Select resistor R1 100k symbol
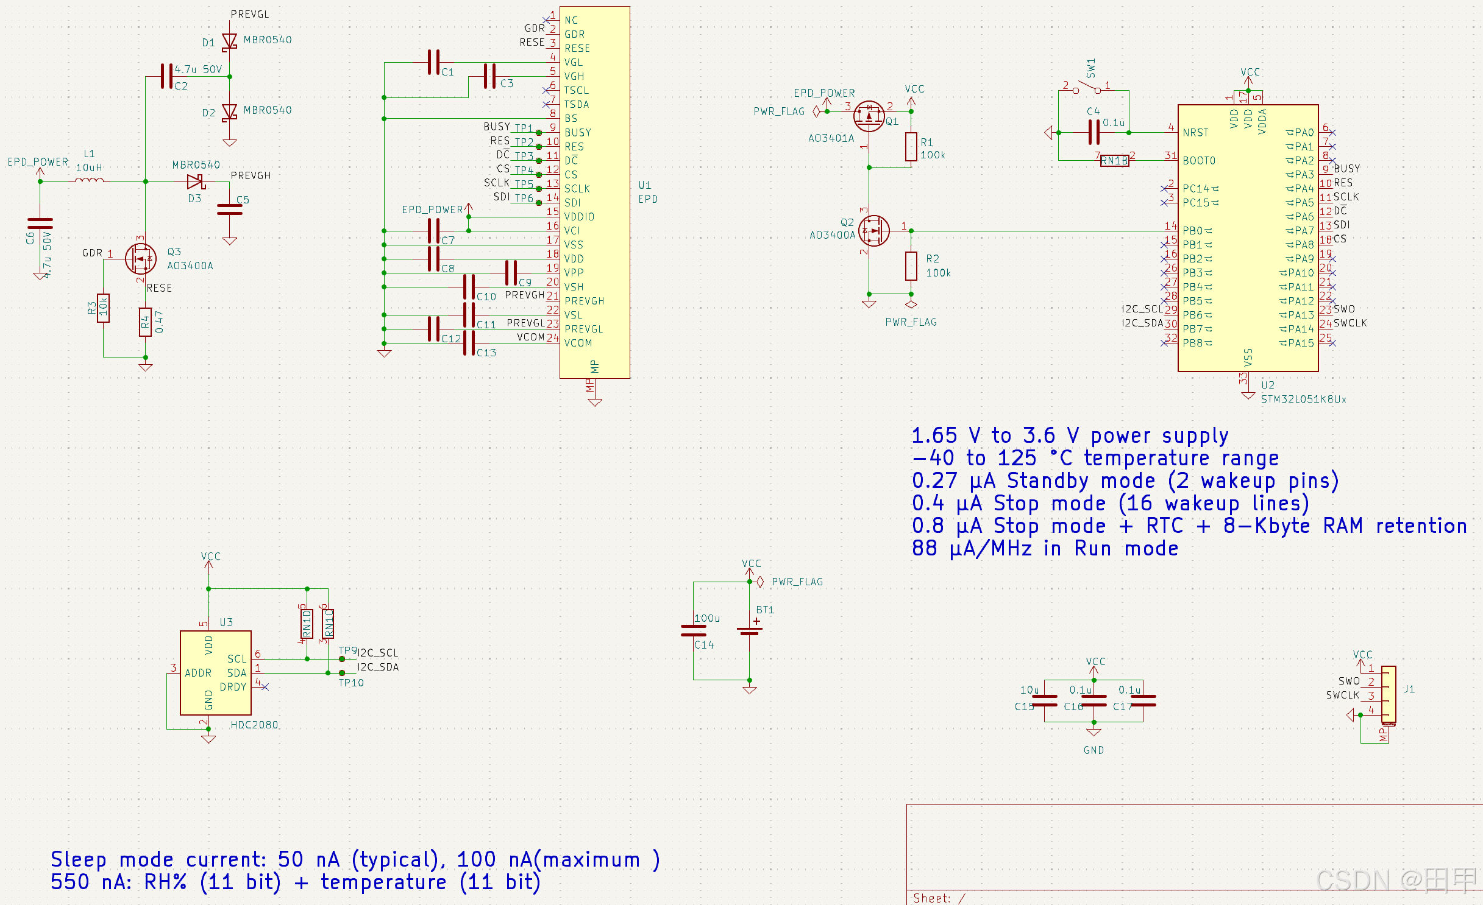The height and width of the screenshot is (905, 1483). [911, 147]
